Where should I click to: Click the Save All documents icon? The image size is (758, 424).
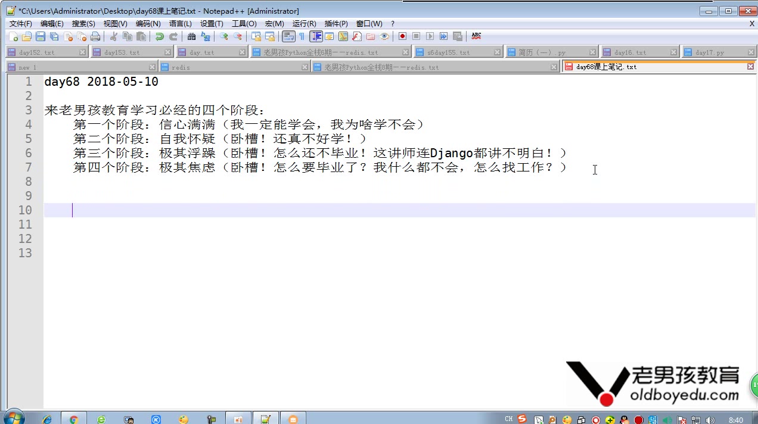coord(55,36)
